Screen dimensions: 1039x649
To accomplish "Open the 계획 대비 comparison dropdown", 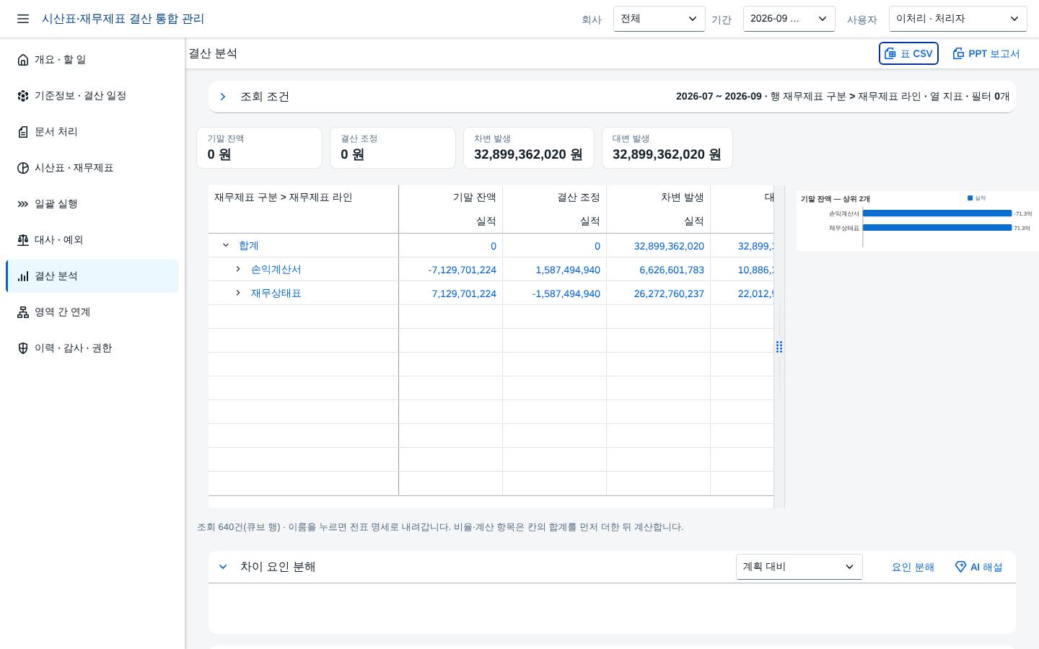I will (799, 567).
